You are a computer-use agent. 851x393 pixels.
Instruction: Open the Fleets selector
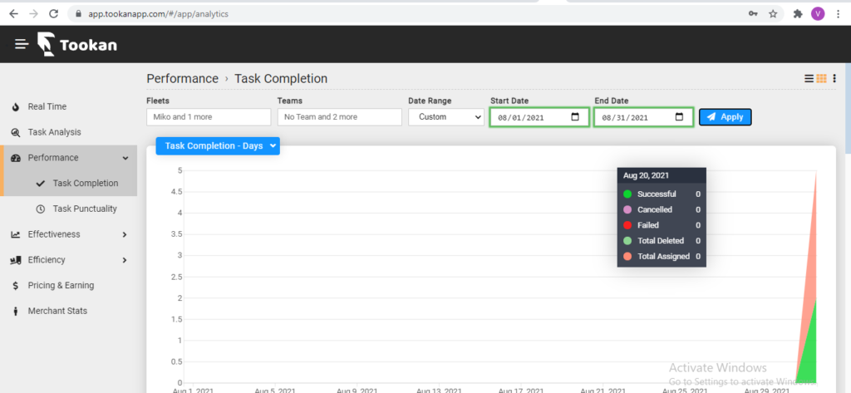coord(209,116)
